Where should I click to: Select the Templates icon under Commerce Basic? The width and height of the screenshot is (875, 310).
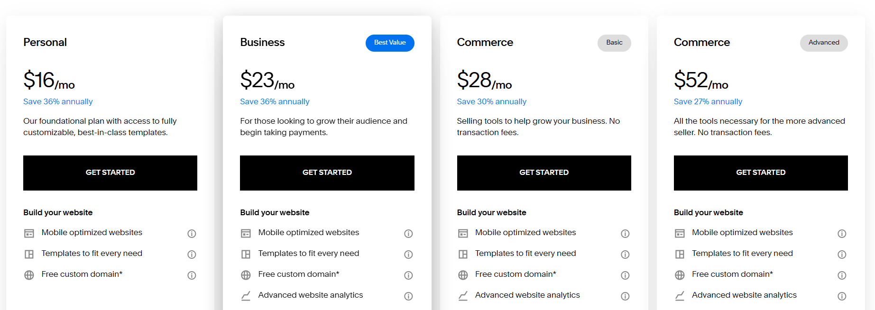tap(462, 254)
